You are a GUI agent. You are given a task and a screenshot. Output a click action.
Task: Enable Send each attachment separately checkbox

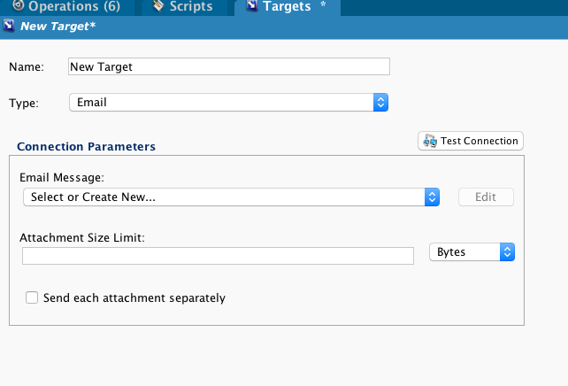pyautogui.click(x=32, y=298)
